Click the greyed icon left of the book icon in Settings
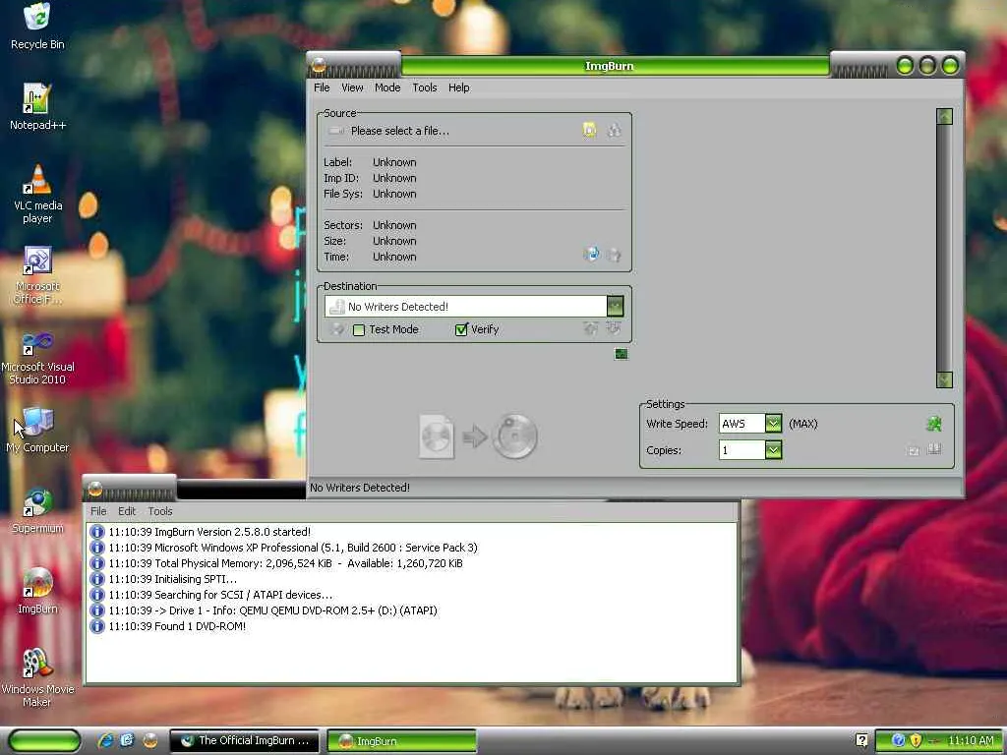The image size is (1007, 755). pos(914,450)
